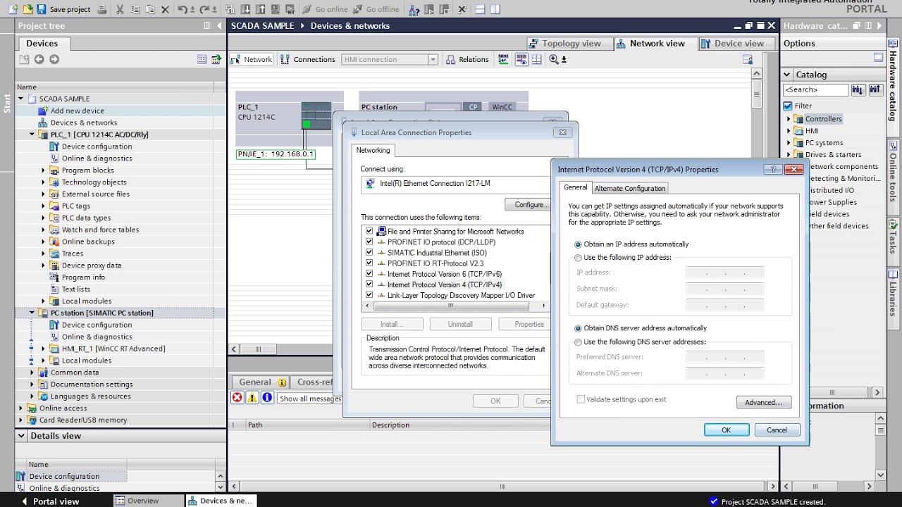Click the Delete X icon in the toolbar
The image size is (902, 507).
tap(165, 9)
